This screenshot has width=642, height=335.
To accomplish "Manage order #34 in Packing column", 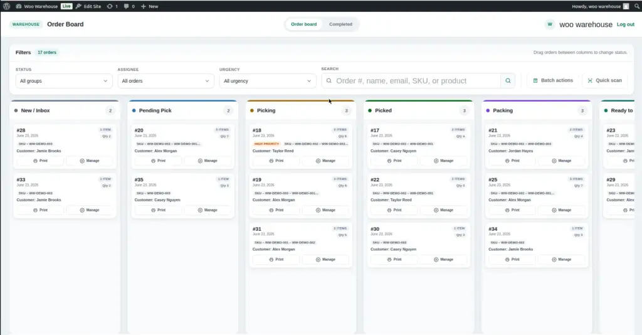I will point(561,259).
